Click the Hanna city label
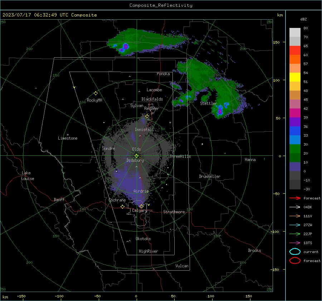The width and height of the screenshot is (322, 301). coord(250,160)
